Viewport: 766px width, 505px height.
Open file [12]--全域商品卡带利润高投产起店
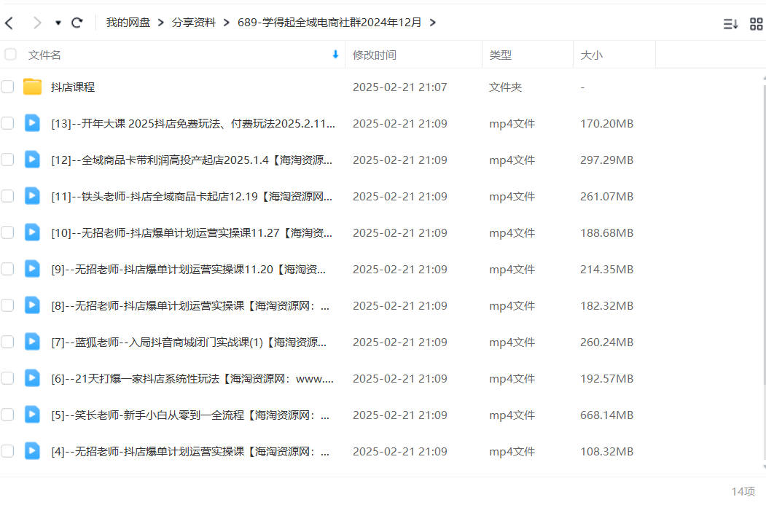192,160
